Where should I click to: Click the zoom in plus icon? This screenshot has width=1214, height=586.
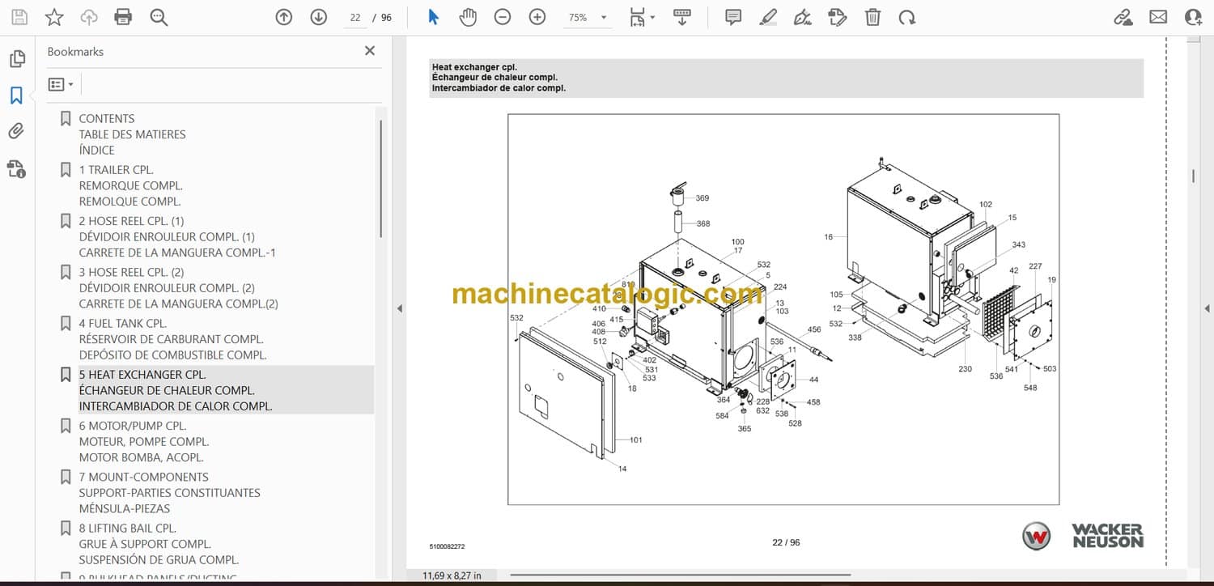pos(537,17)
